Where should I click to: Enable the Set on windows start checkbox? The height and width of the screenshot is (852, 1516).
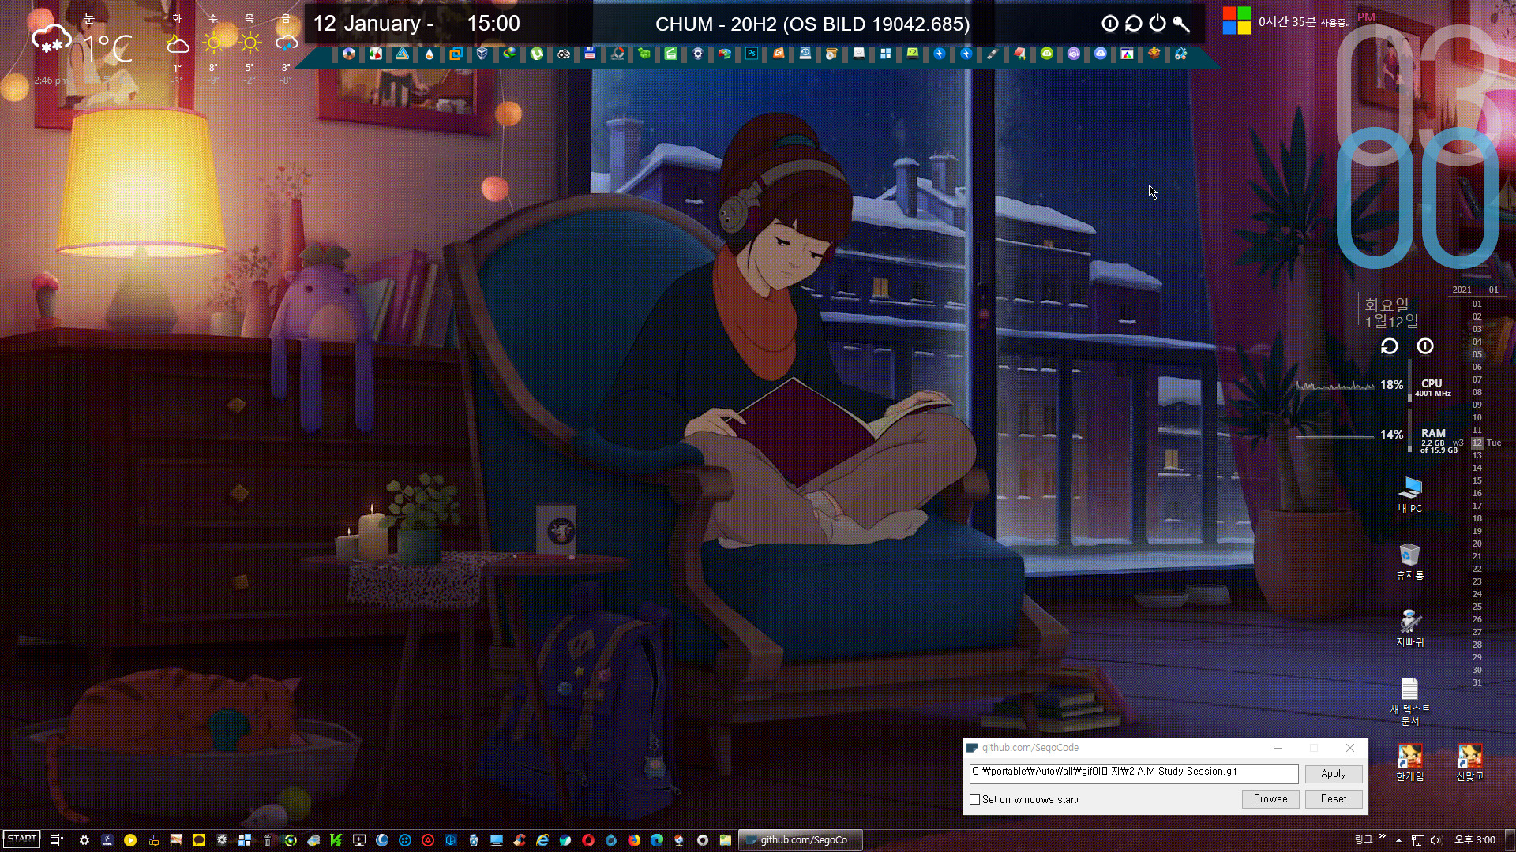click(x=975, y=799)
